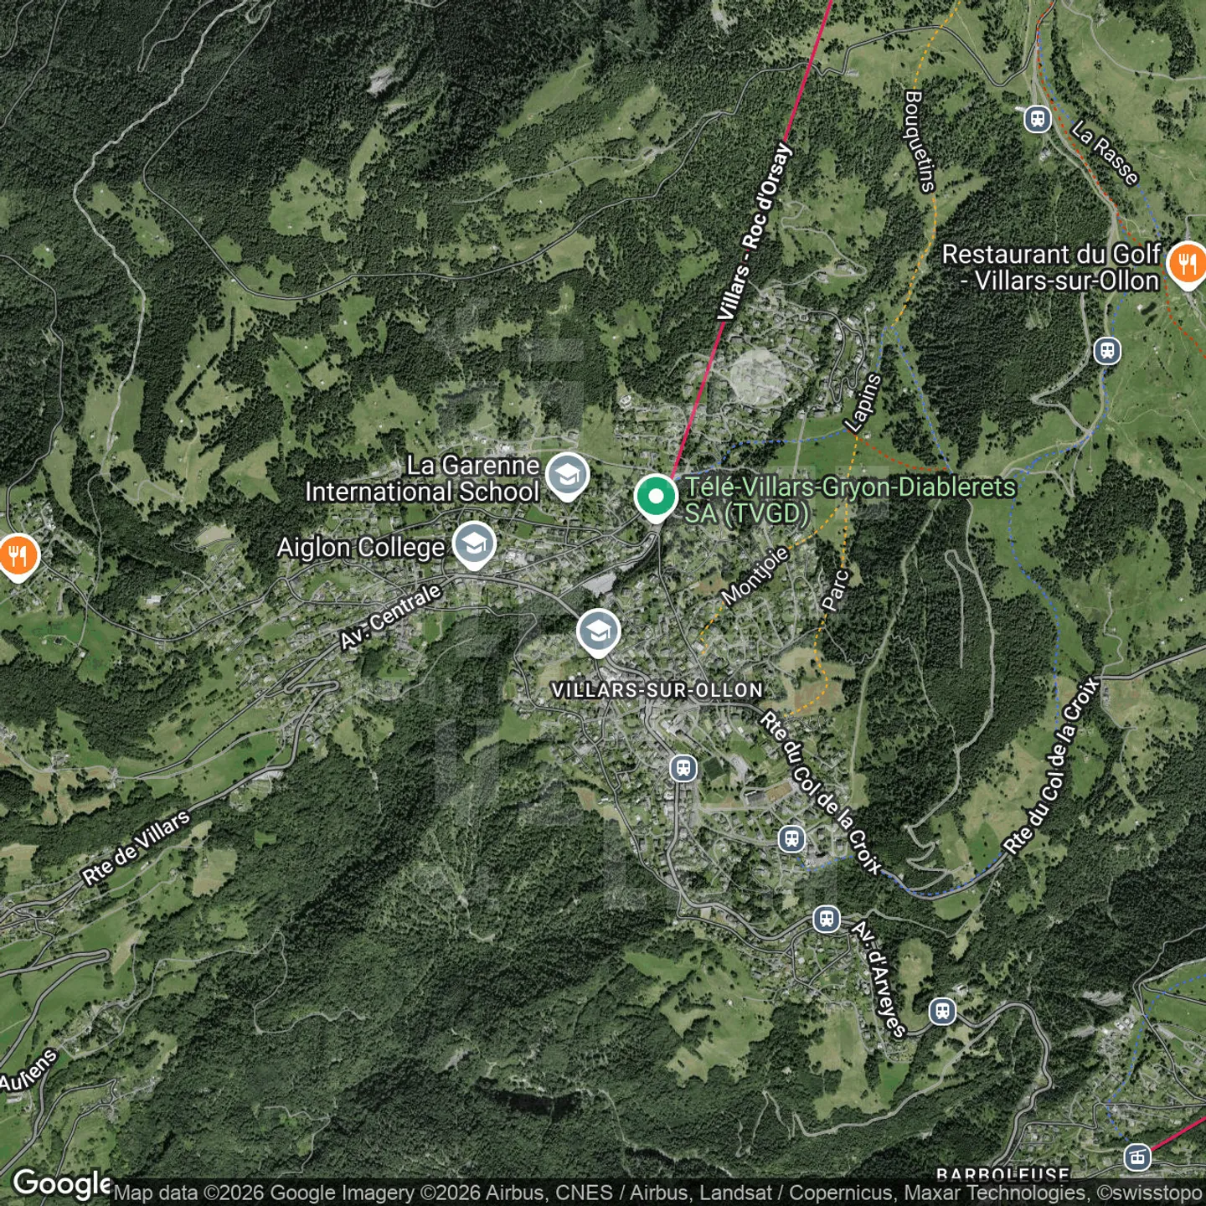
Task: Select the station icon at start of Av. d'Arveyes
Action: point(827,919)
